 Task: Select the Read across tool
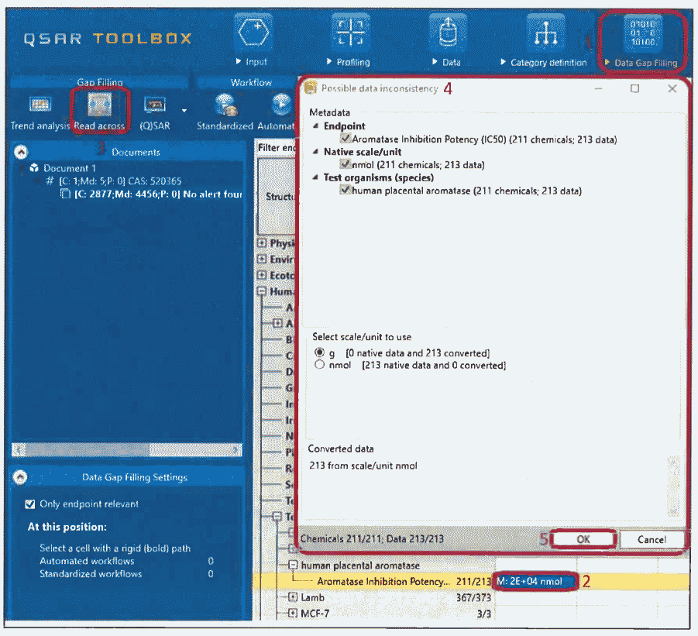(99, 105)
